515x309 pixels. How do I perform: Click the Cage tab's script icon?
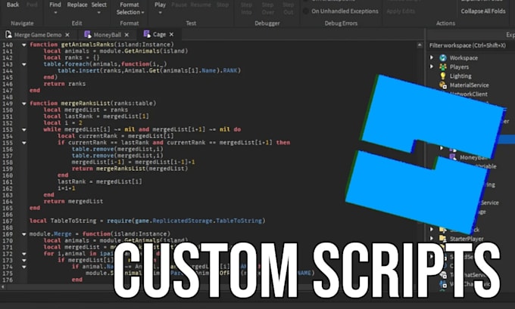coord(147,34)
